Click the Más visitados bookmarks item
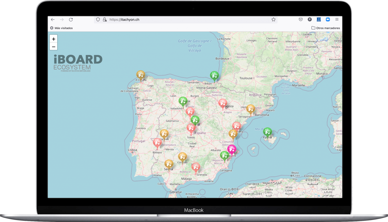 click(x=61, y=28)
